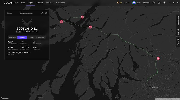The width and height of the screenshot is (180, 100).
Task: Switch to the Flight Plan tab
Action: tap(13, 37)
